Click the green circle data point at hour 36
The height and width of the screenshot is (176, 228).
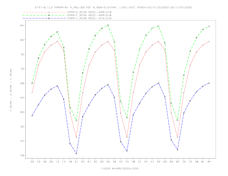(x=108, y=25)
